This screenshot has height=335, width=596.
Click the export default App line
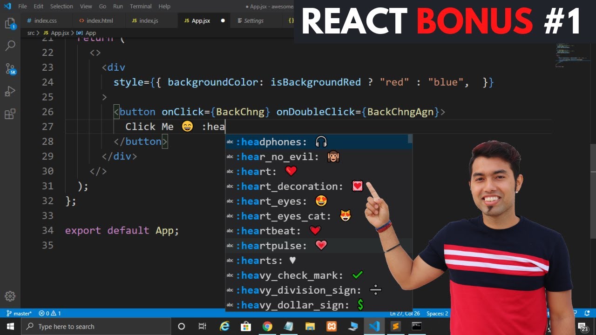pyautogui.click(x=122, y=230)
